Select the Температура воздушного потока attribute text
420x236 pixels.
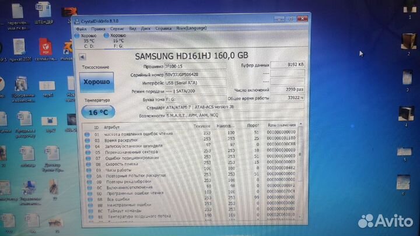(139, 216)
